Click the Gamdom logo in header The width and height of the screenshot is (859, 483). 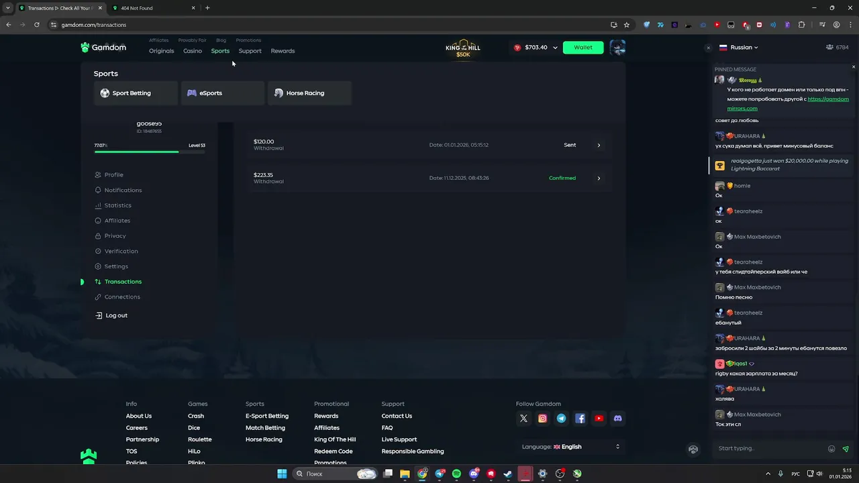103,48
